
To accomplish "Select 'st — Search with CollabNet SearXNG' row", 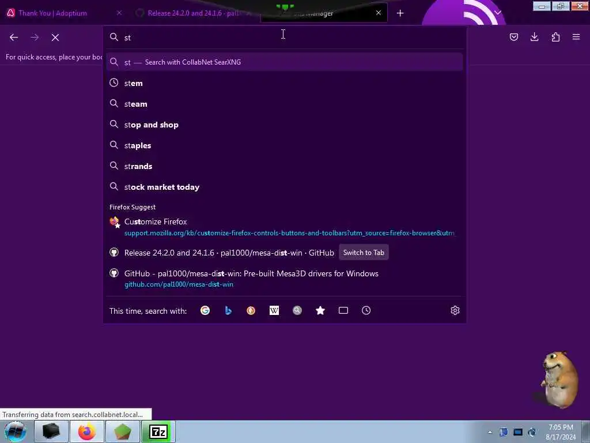I will pos(285,62).
